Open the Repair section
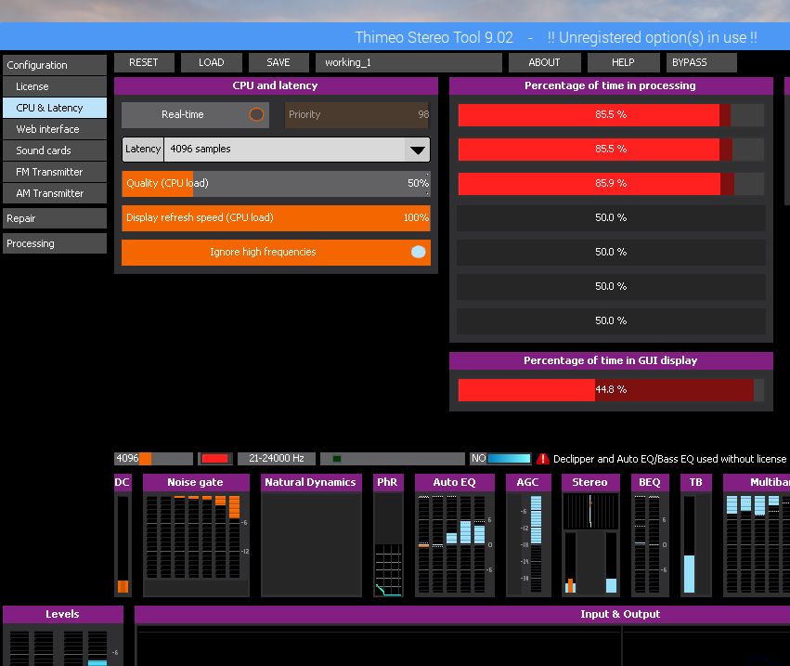This screenshot has height=666, width=790. [x=55, y=218]
